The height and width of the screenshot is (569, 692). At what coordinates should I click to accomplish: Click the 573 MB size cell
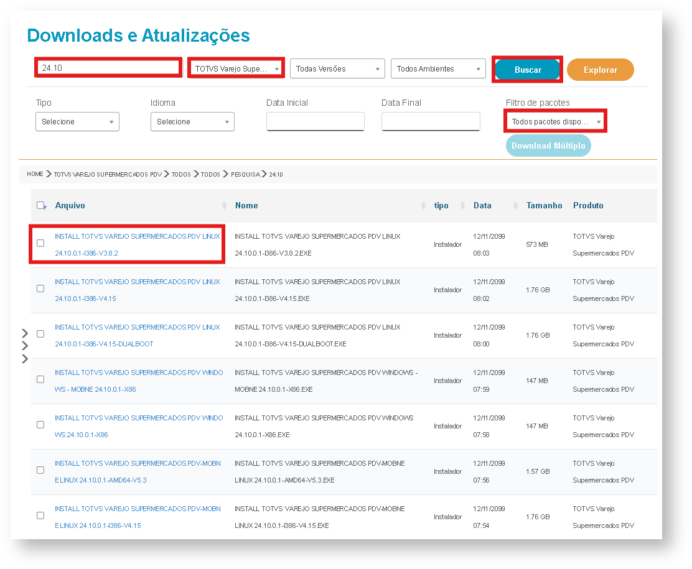pyautogui.click(x=536, y=244)
